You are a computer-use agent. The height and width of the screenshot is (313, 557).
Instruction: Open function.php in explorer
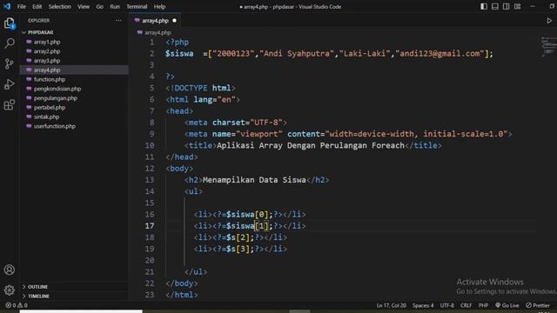[50, 79]
